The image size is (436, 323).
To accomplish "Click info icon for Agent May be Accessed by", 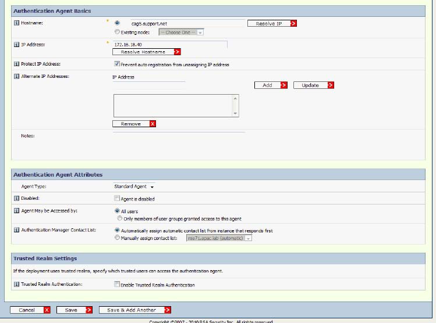I will 16,211.
